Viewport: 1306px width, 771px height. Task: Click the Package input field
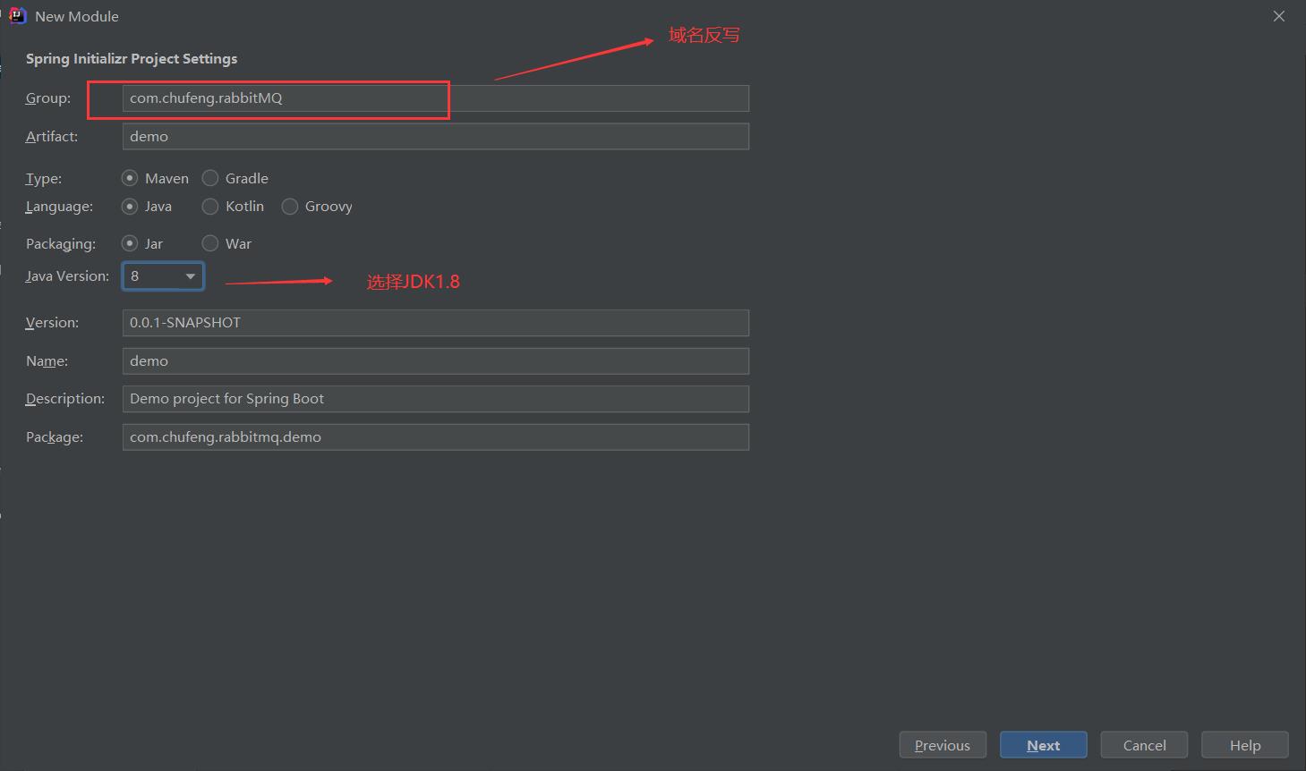[435, 437]
